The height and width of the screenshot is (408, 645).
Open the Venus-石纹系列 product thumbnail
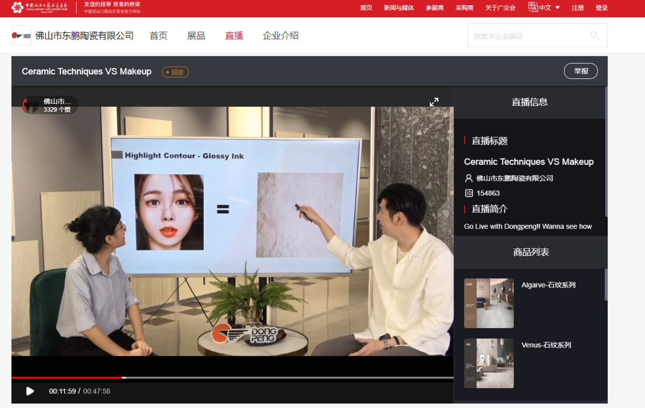489,363
